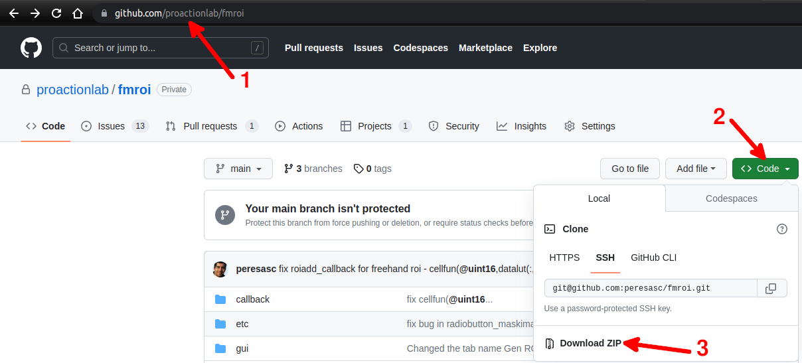Open the GitHub octocat logo homepage
Viewport: 802px width, 363px height.
point(31,48)
